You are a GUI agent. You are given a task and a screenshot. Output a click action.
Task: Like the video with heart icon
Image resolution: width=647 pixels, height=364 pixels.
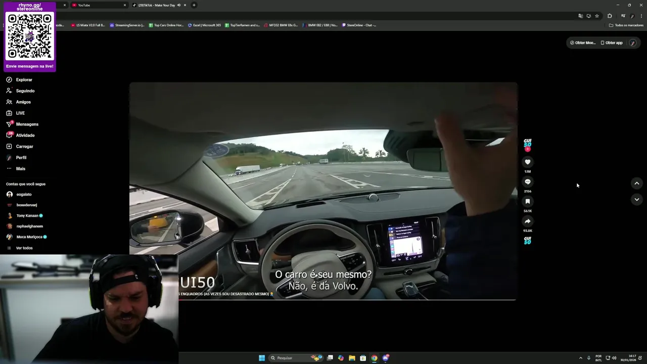(x=527, y=162)
